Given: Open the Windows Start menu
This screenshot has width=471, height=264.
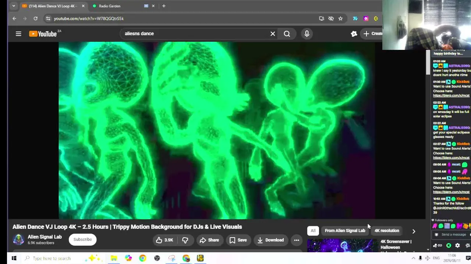Looking at the screenshot, I should [x=14, y=258].
